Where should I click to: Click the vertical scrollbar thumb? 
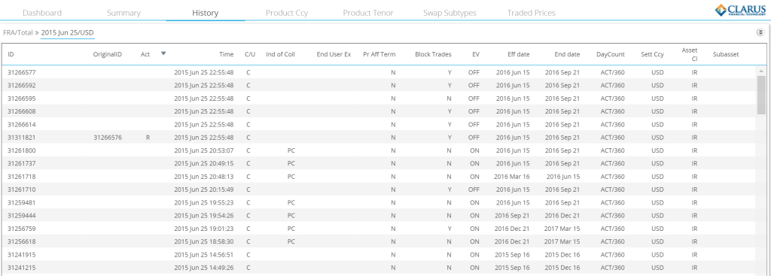[x=761, y=96]
